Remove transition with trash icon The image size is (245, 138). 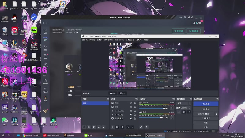pyautogui.click(x=184, y=112)
